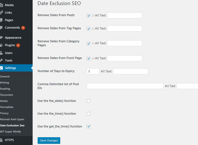Open the Links menu item
198x145 pixels.
click(8, 13)
